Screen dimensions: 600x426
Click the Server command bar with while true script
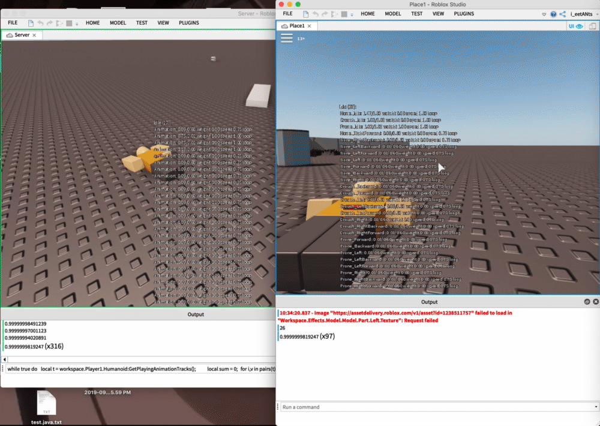point(140,369)
